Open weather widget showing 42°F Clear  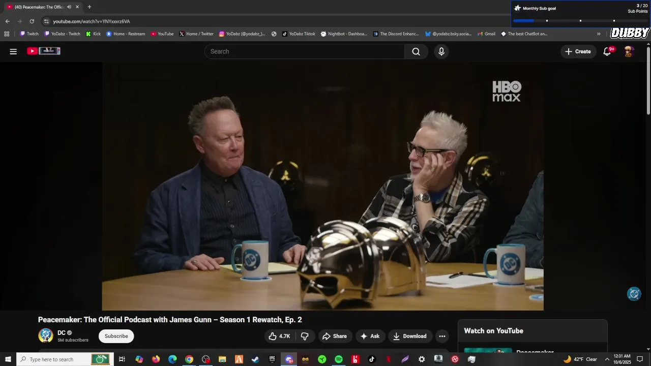point(580,359)
